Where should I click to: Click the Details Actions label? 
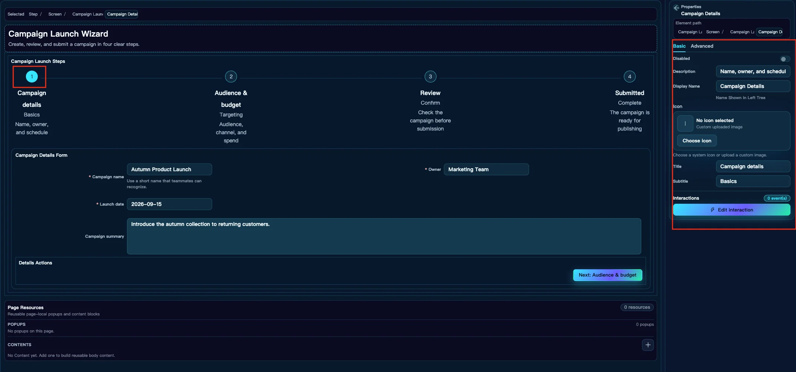[35, 263]
